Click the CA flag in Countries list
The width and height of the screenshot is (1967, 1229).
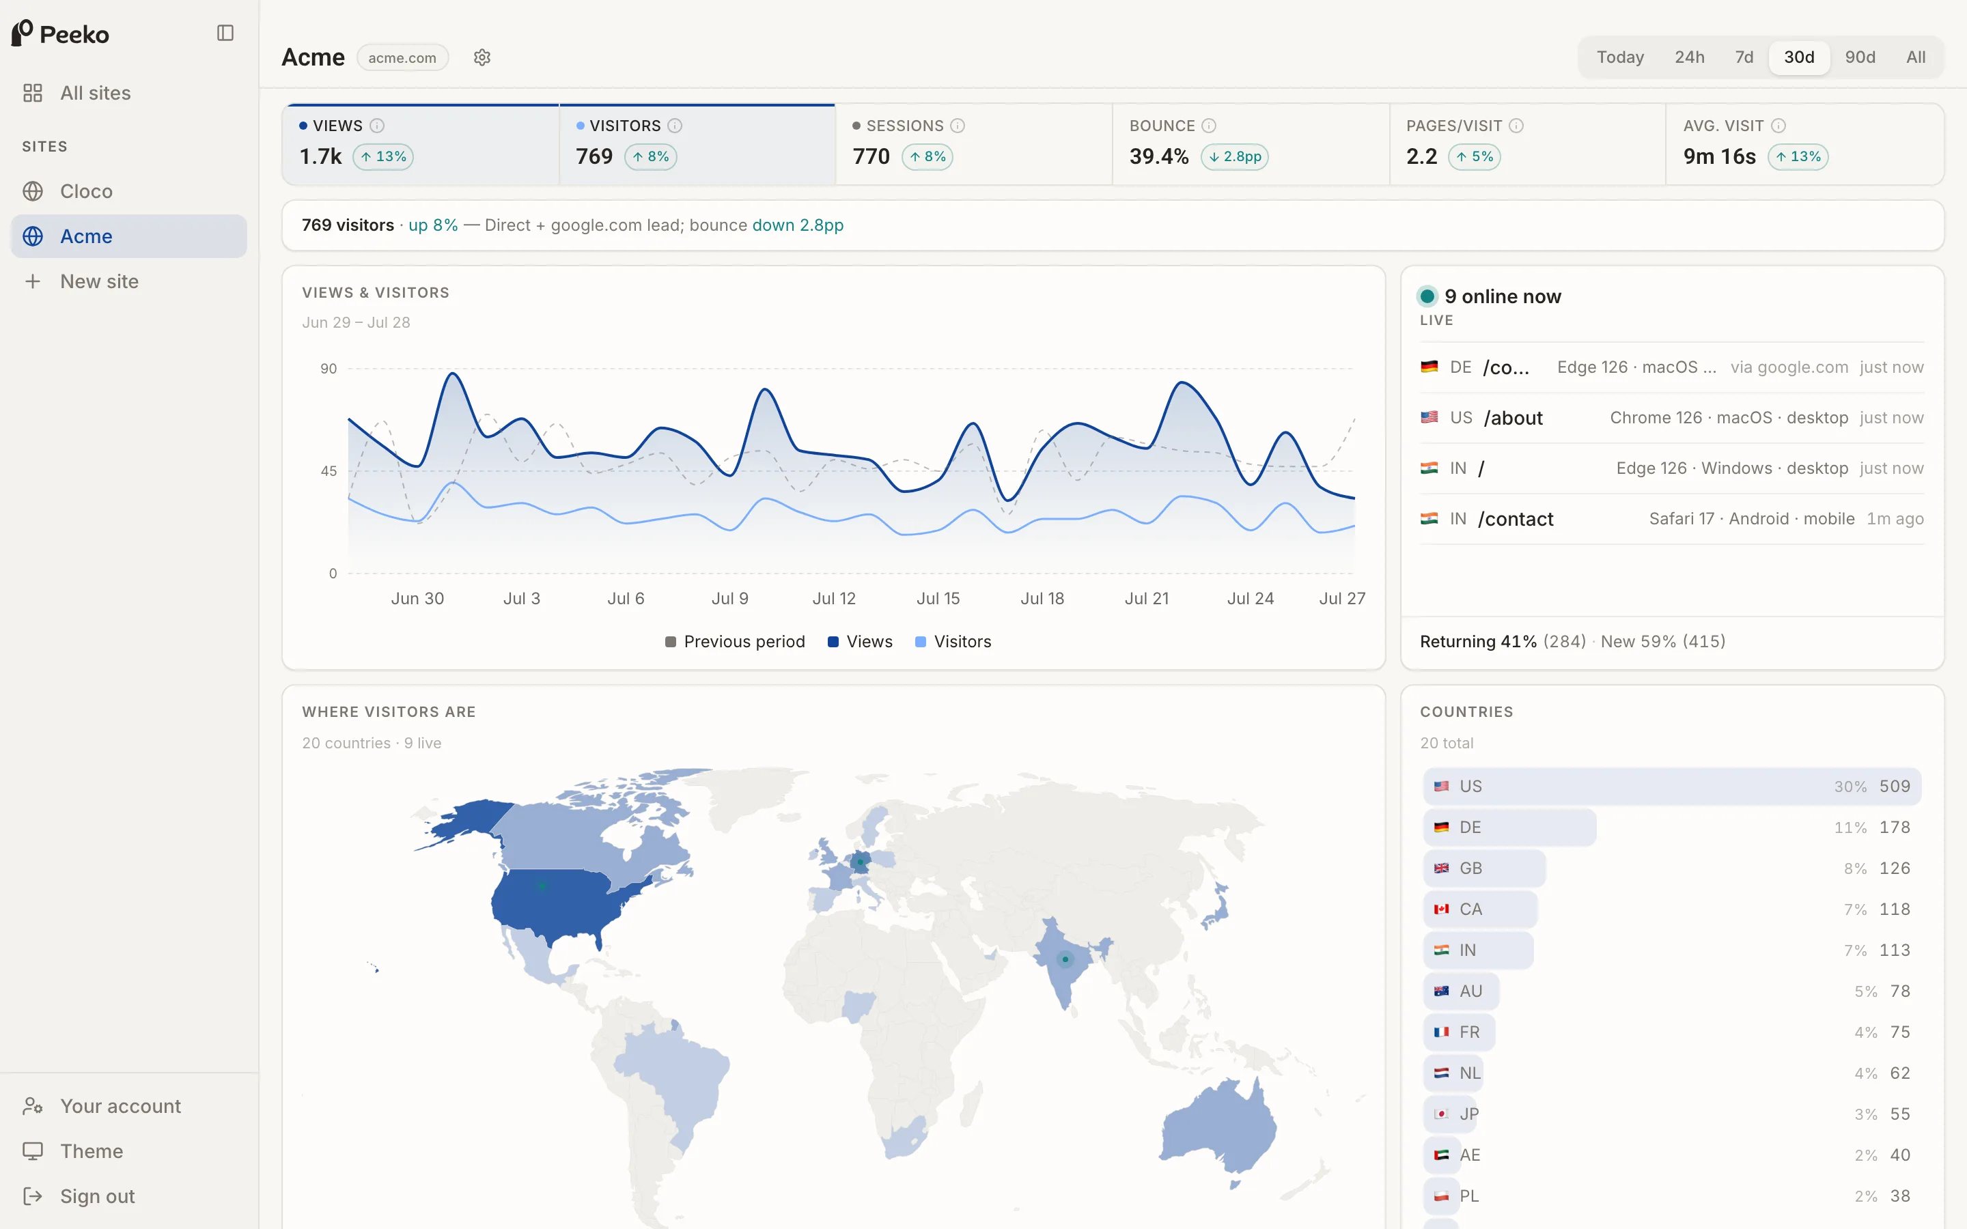(1441, 909)
